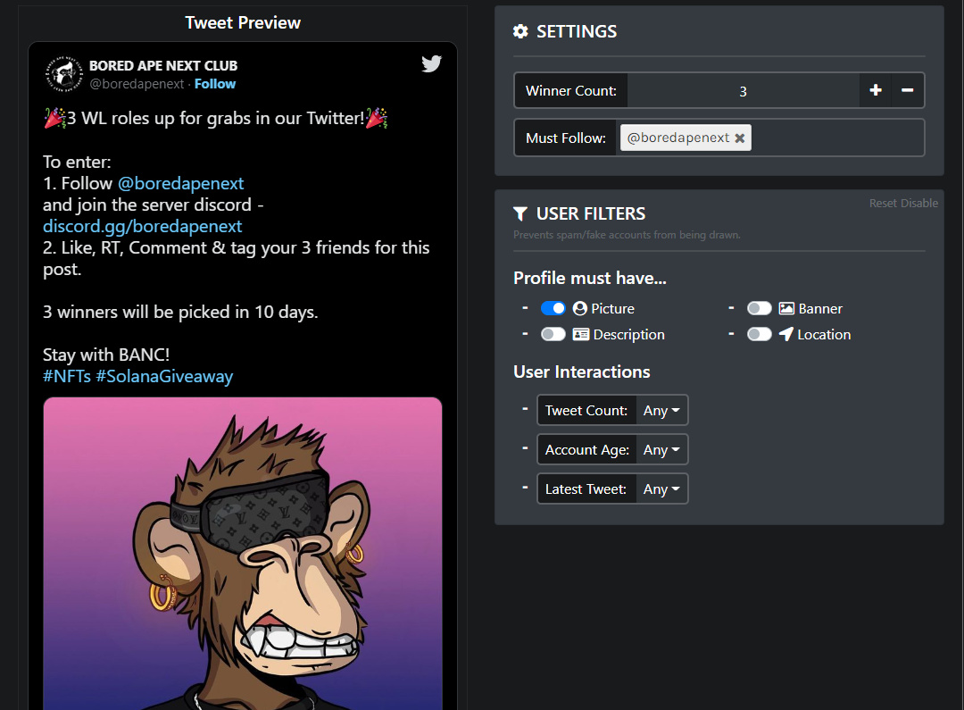Open the Tweet Count dropdown
Screen dimensions: 964x710
tap(662, 410)
